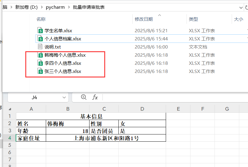The image size is (248, 167).
Task: Click the 文本文档 type entry
Action: click(x=198, y=47)
